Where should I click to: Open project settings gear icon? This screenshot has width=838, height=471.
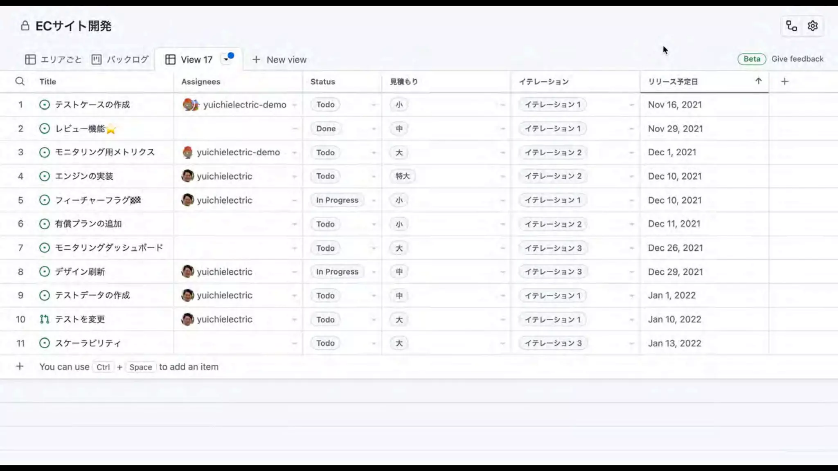pos(813,26)
